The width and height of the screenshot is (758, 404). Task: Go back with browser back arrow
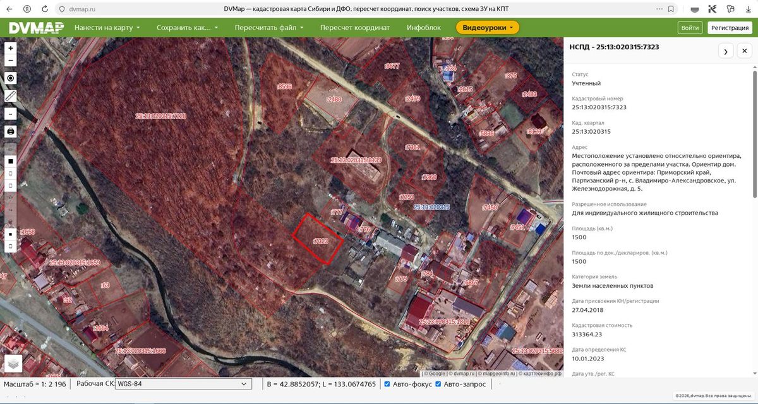coord(9,9)
